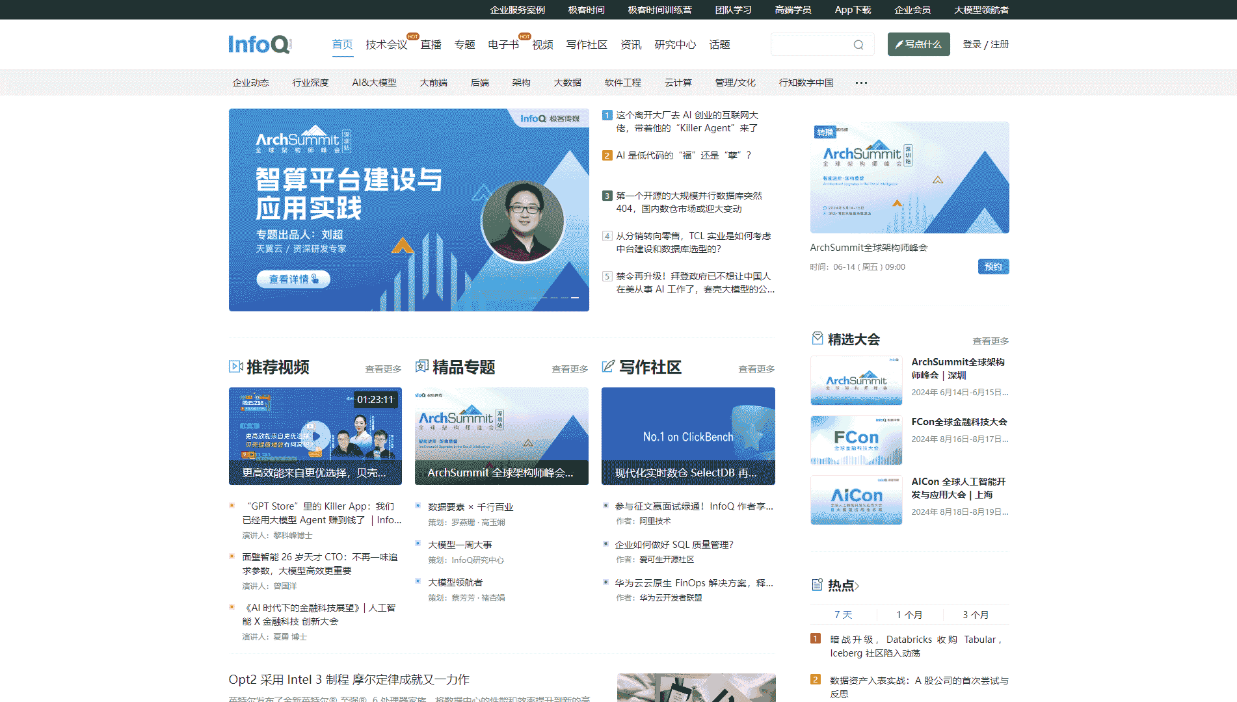Switch hot list to 3 个月
The image size is (1237, 702).
(976, 614)
